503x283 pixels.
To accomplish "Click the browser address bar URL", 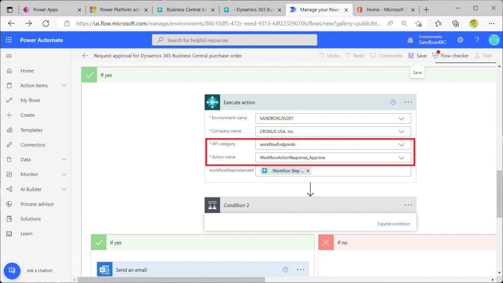I will coord(228,24).
